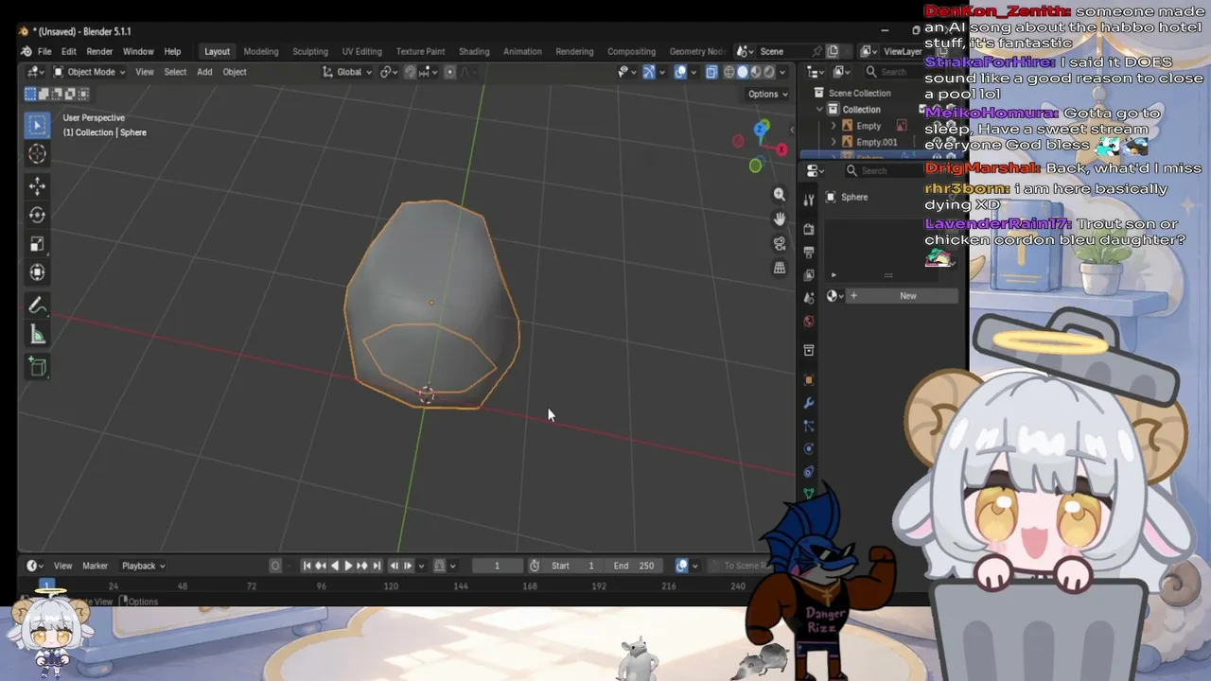Open Tool properties tab
The width and height of the screenshot is (1211, 681).
pos(809,201)
